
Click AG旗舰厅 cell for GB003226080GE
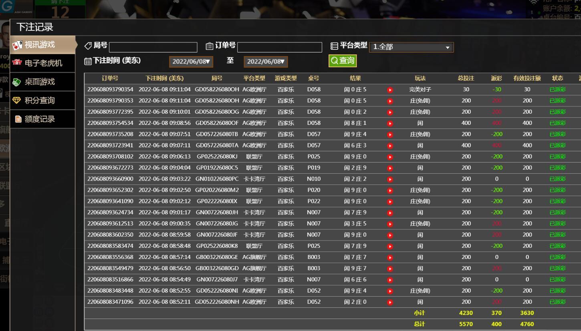pos(254,257)
